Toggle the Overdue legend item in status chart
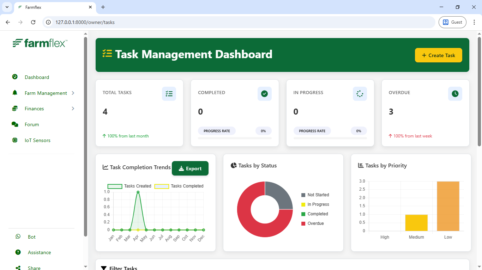482x270 pixels. tap(313, 223)
